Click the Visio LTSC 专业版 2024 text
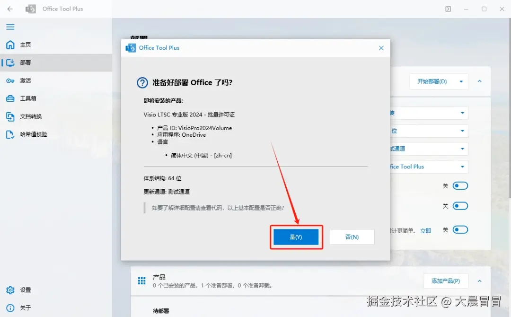The image size is (511, 317). click(189, 114)
